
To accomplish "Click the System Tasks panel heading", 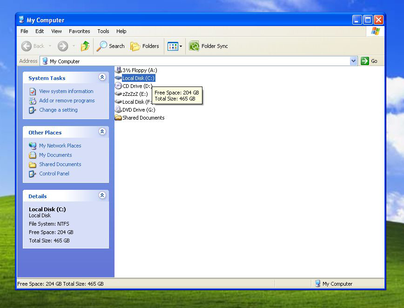I will (47, 78).
